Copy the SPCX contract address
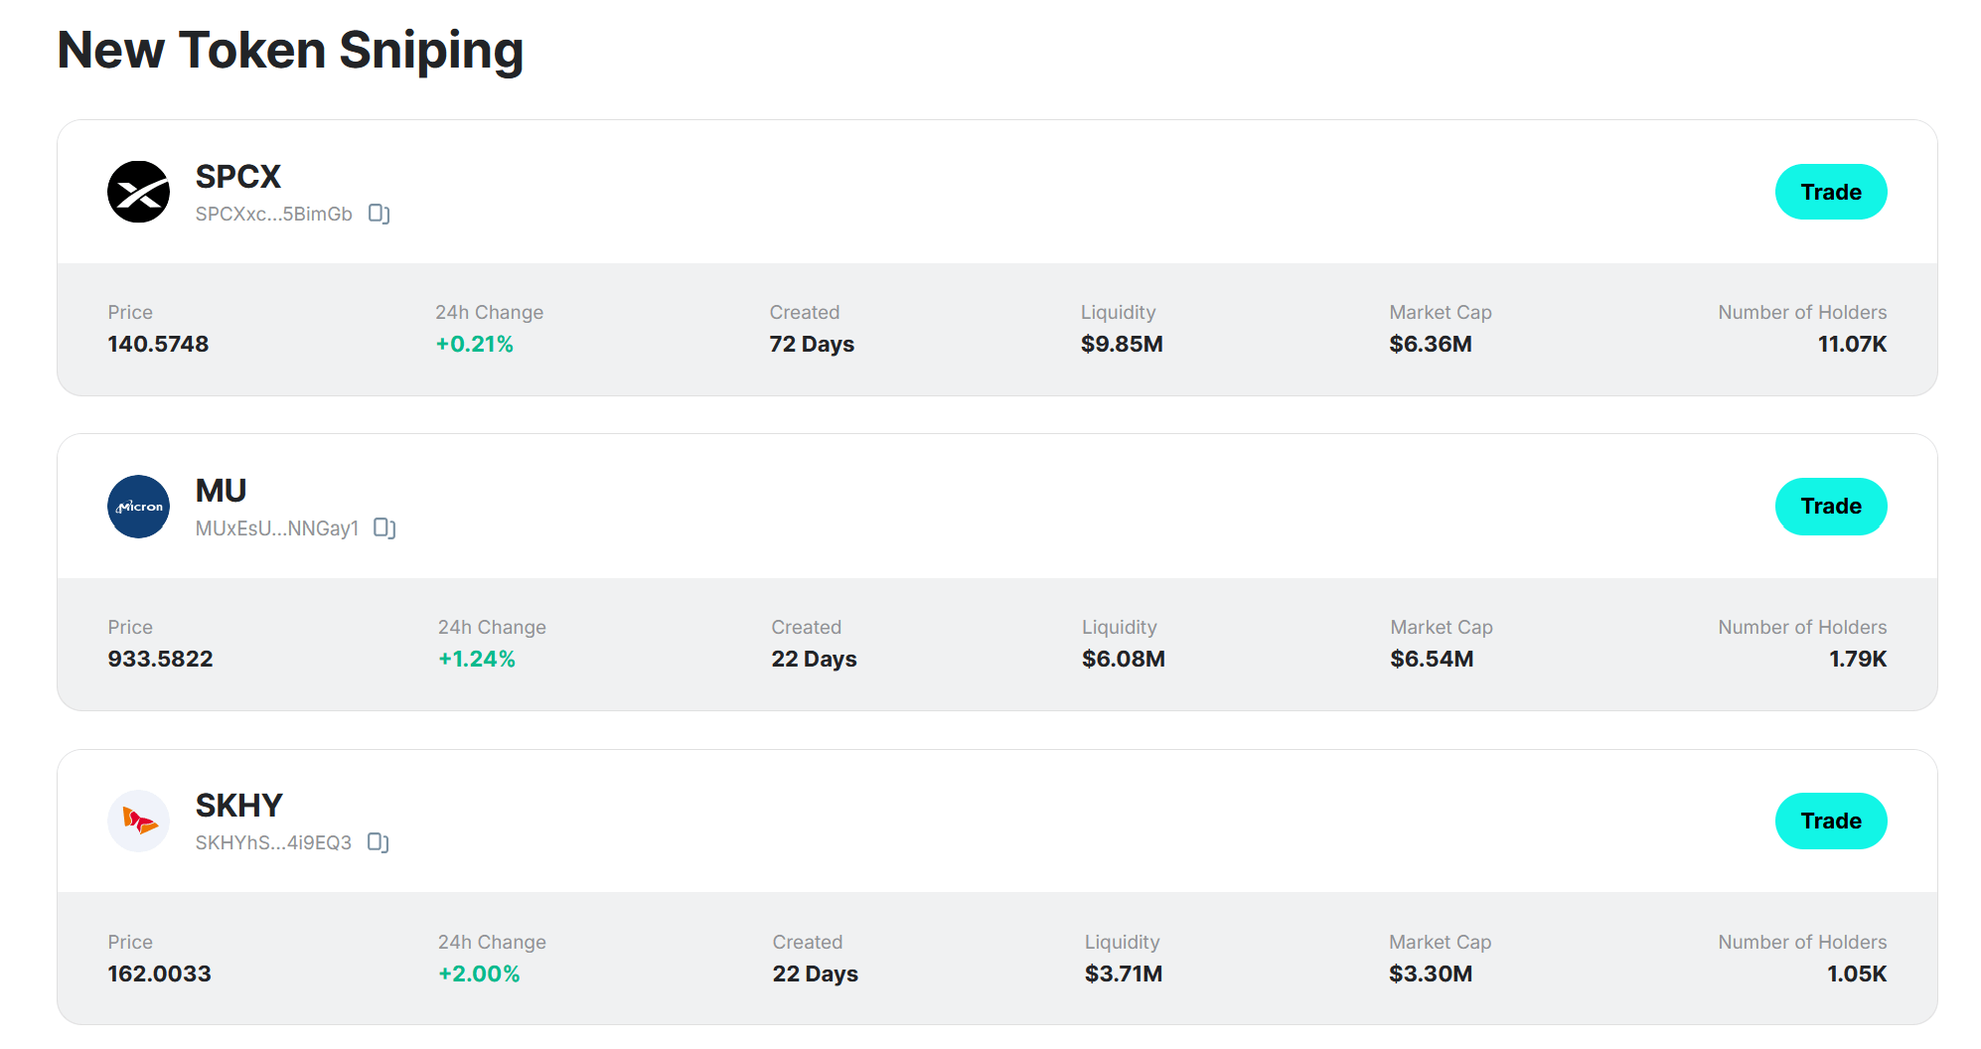The image size is (1981, 1049). click(x=379, y=214)
